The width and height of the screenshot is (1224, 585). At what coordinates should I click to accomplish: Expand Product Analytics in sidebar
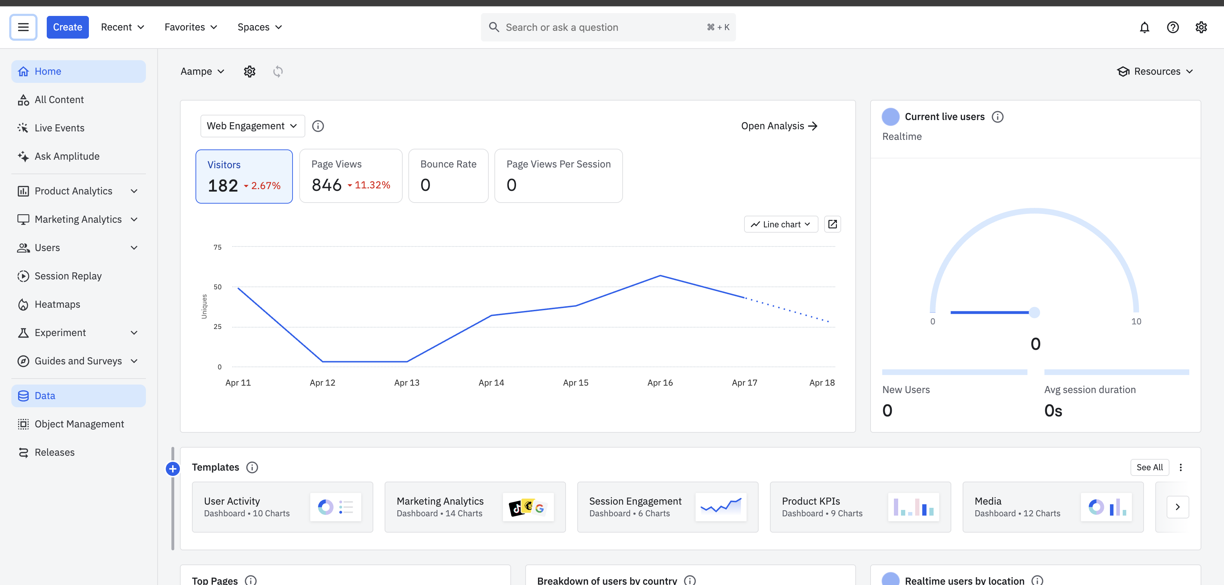pos(78,191)
